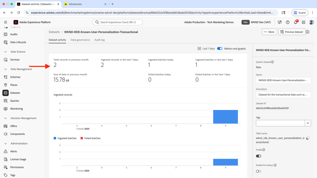Collapse the Decision Management section
The image size is (317, 178).
tap(5, 118)
